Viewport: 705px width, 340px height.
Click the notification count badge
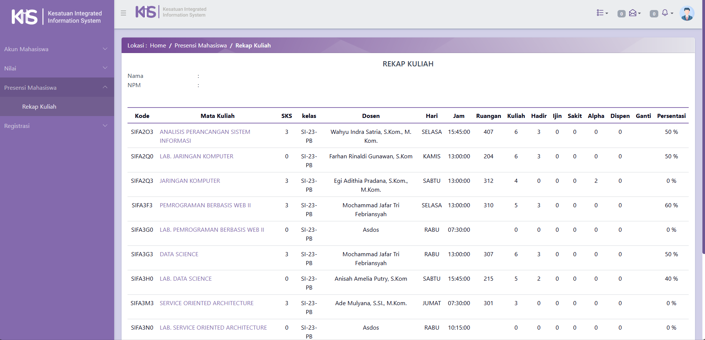(654, 14)
